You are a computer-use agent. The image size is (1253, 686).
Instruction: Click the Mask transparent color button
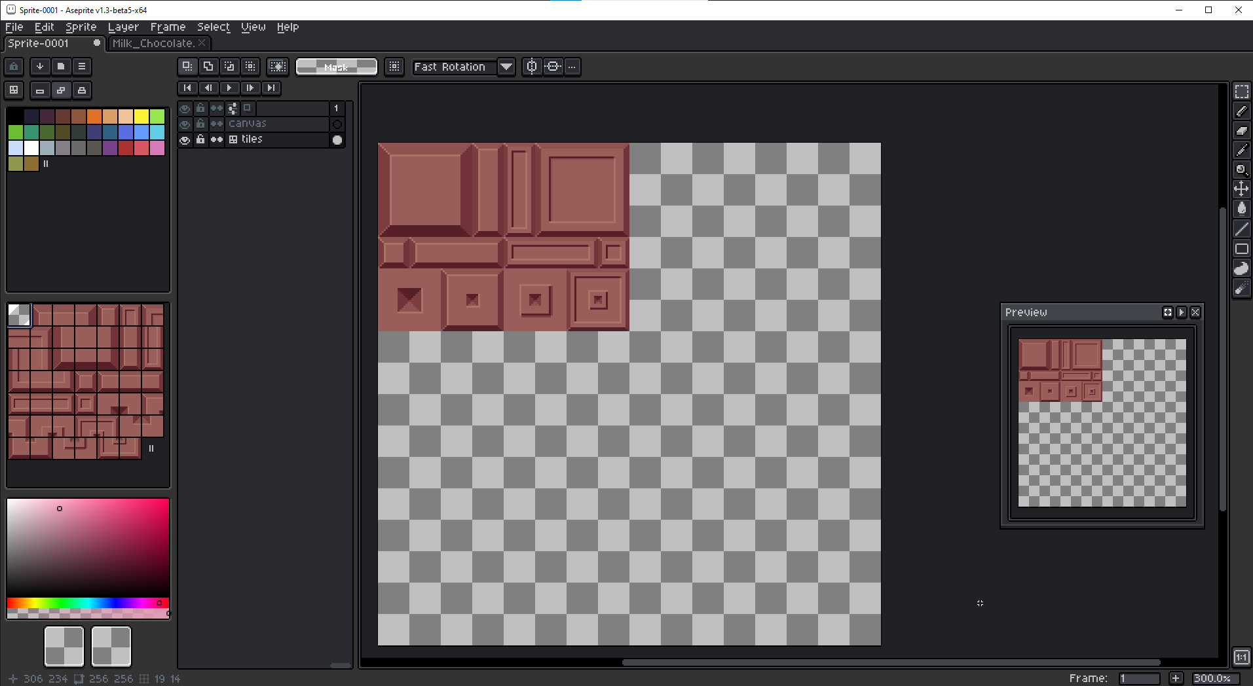point(336,67)
